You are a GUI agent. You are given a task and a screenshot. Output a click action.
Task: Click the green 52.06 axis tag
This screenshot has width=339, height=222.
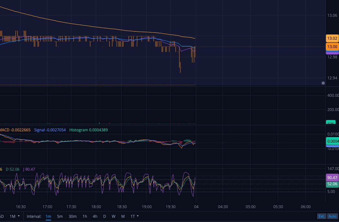point(332,184)
